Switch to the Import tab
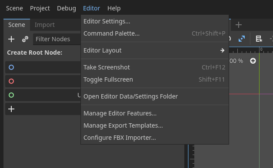The image size is (273, 168). pos(45,25)
